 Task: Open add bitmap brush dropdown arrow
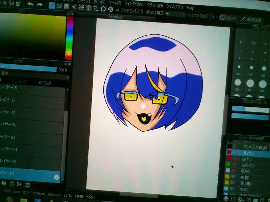click(x=244, y=200)
